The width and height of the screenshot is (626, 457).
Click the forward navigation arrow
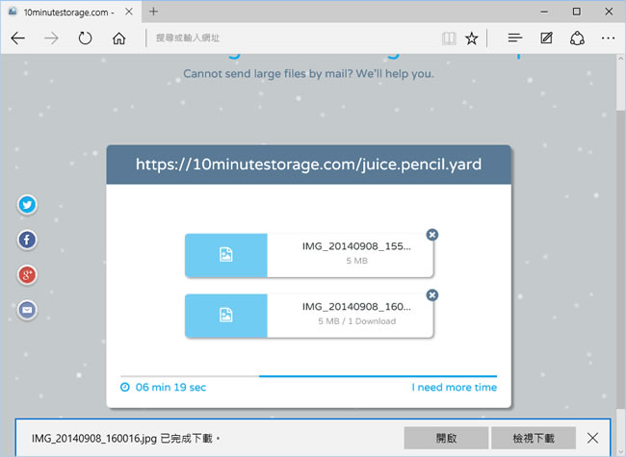[51, 38]
